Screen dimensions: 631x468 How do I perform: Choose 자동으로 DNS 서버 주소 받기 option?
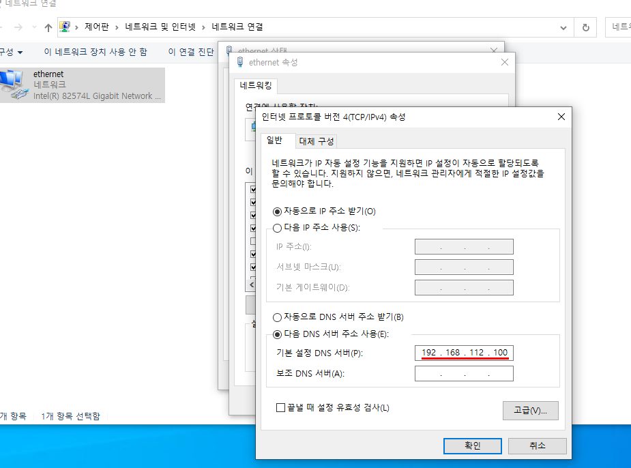pyautogui.click(x=277, y=317)
